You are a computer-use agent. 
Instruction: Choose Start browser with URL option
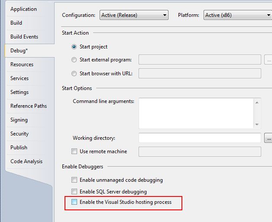coord(74,74)
